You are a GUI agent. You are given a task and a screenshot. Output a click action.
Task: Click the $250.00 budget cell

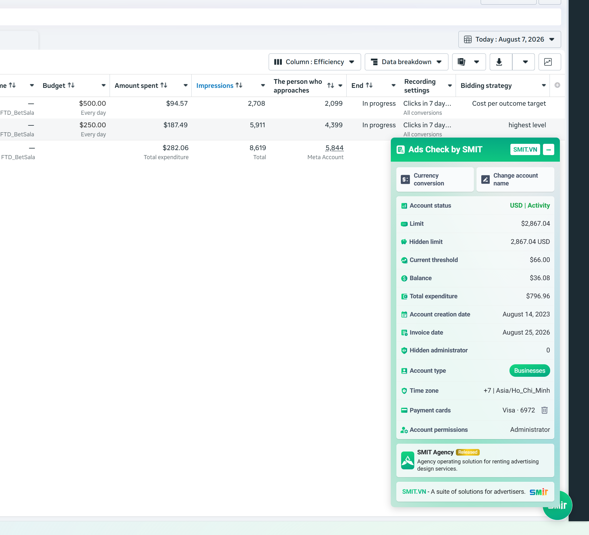92,125
